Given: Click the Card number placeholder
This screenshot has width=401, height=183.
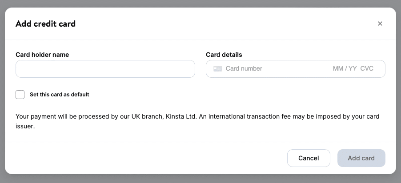Looking at the screenshot, I should pos(244,68).
